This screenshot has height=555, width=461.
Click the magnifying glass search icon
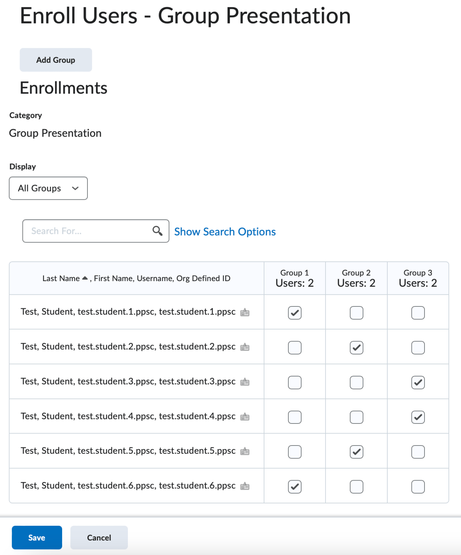157,231
